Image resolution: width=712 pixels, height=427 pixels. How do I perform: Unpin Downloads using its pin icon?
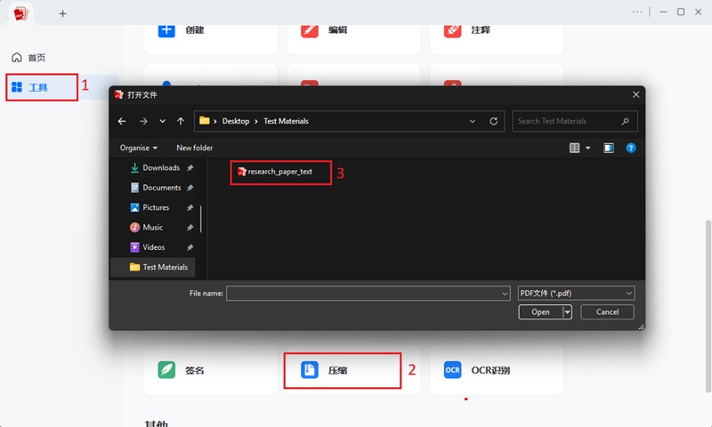(190, 168)
